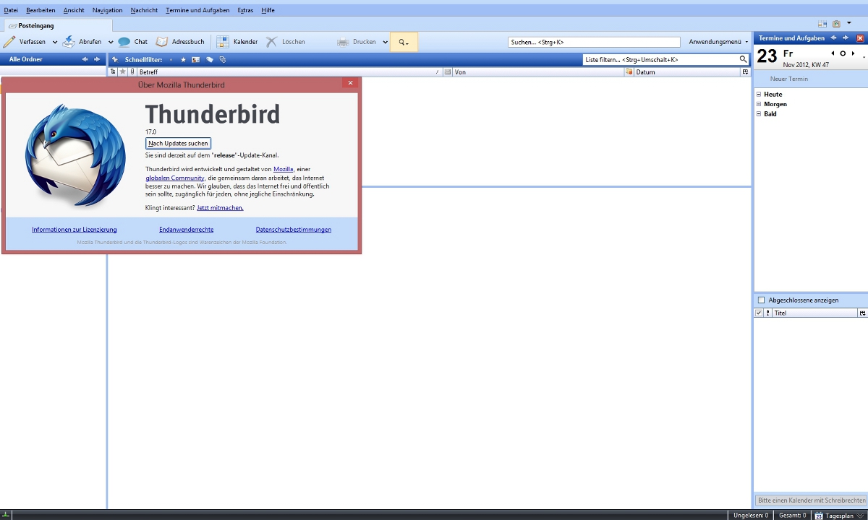
Task: Open the calendar tab icon in tab bar
Action: [x=822, y=24]
